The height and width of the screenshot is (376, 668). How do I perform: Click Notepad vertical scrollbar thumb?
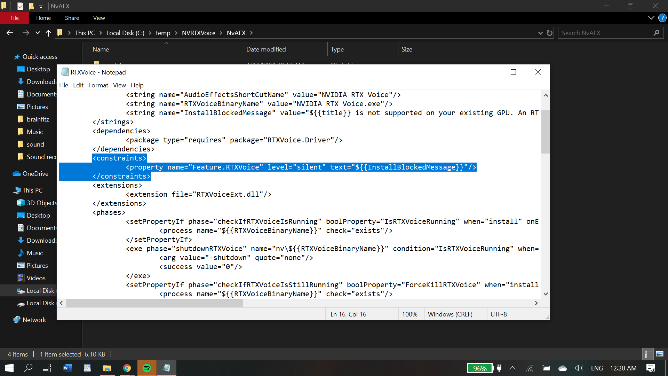click(x=545, y=132)
